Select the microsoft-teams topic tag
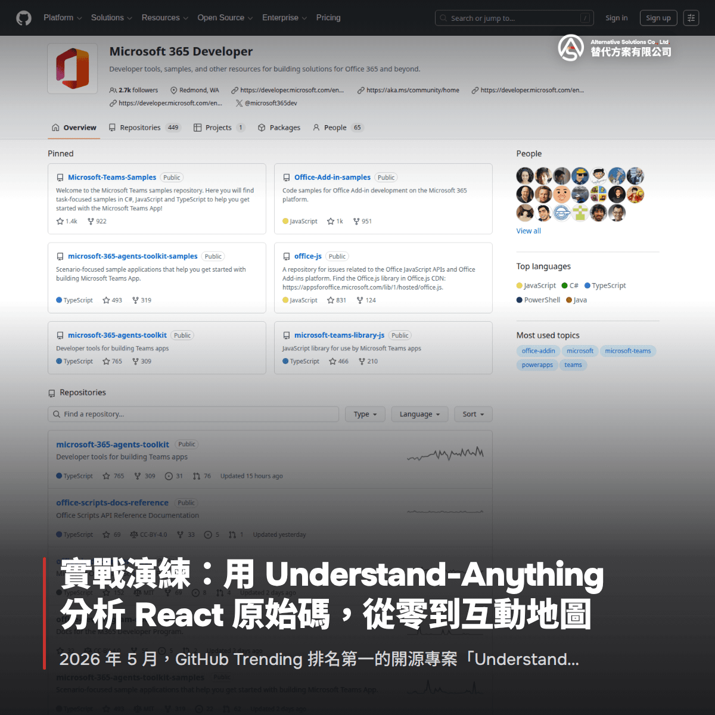 [628, 351]
